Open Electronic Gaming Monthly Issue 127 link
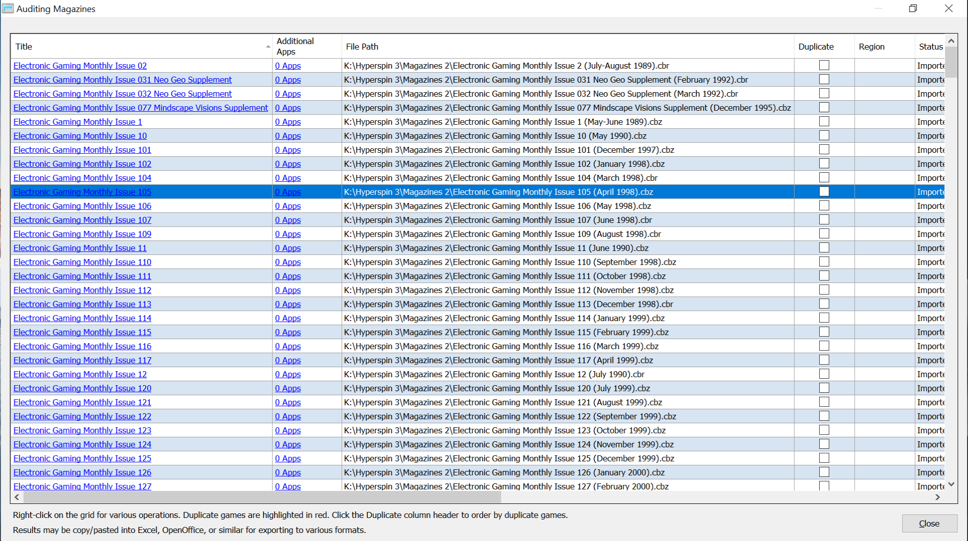968x541 pixels. (82, 486)
